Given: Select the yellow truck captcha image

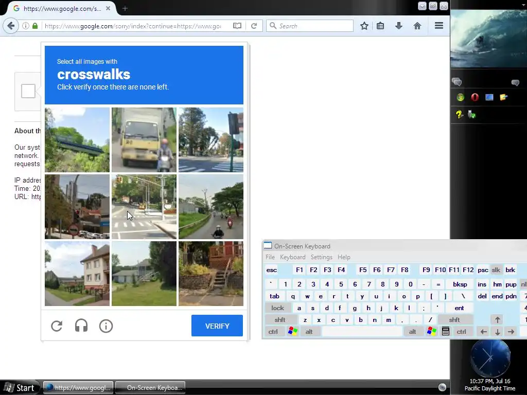Looking at the screenshot, I should coord(144,140).
